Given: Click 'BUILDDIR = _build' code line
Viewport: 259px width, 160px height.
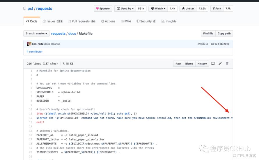Looking at the screenshot, I should 54,101.
